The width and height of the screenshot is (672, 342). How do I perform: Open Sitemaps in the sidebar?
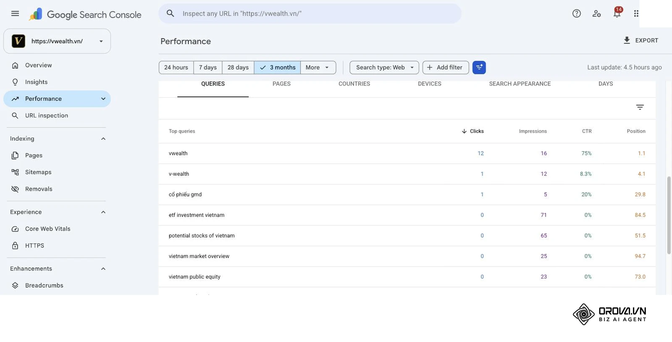(57, 172)
